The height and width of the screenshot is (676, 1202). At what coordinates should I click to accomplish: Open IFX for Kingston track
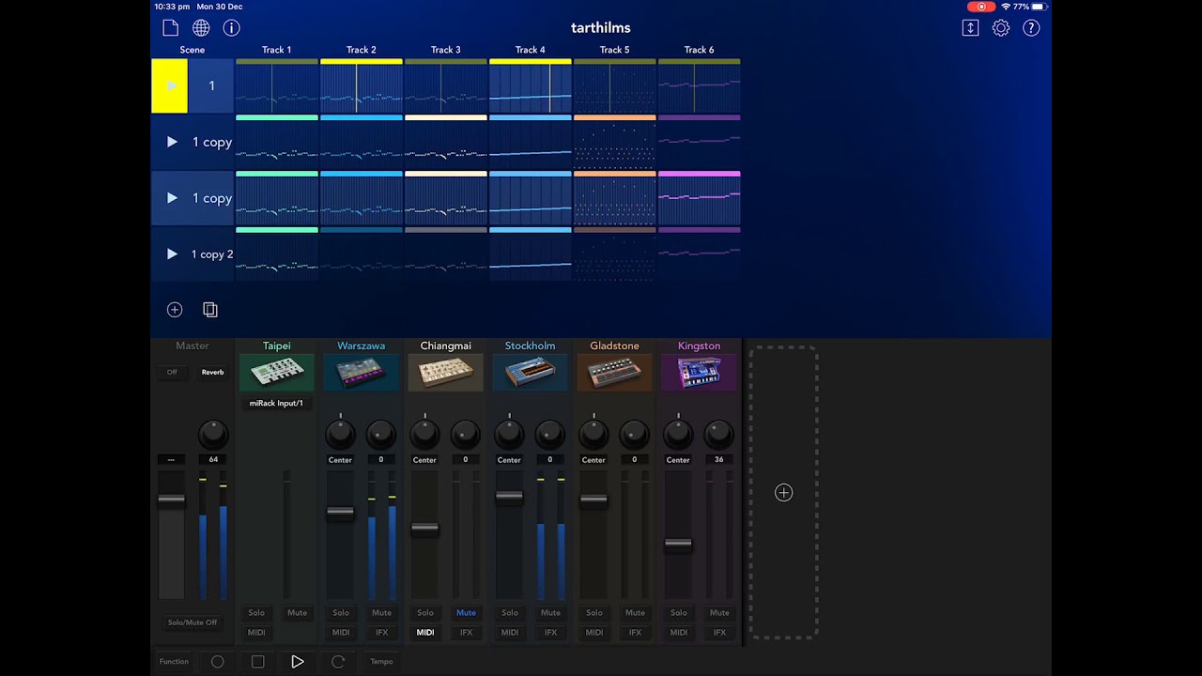click(x=719, y=633)
